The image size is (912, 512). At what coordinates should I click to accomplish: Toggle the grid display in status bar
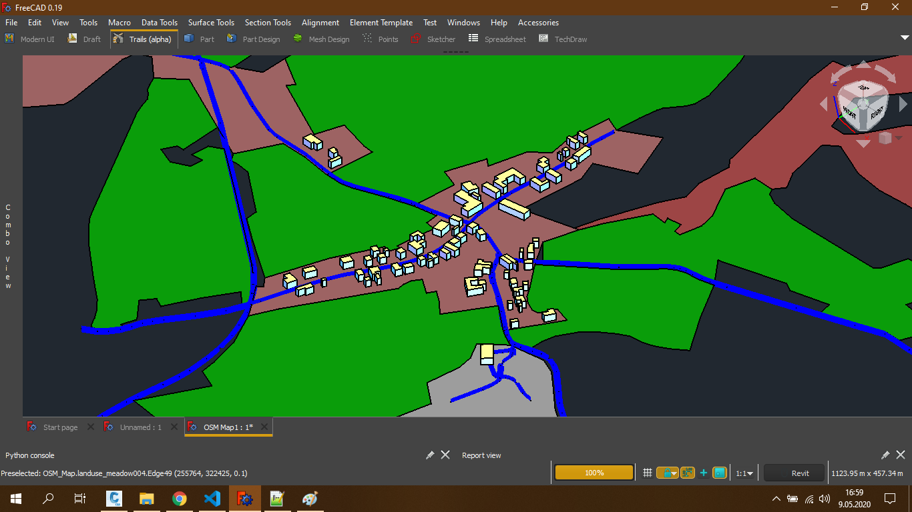(647, 473)
